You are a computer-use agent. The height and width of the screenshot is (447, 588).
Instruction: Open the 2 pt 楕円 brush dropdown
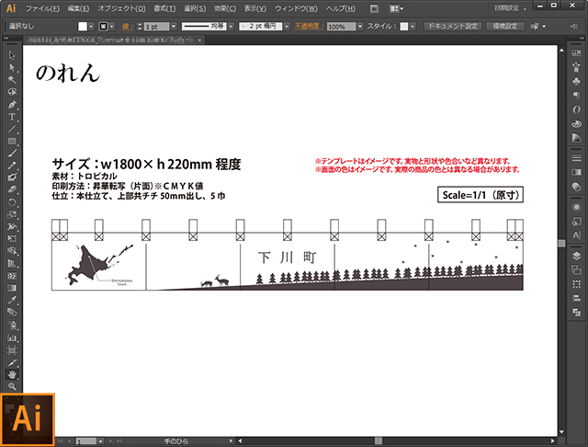(284, 28)
